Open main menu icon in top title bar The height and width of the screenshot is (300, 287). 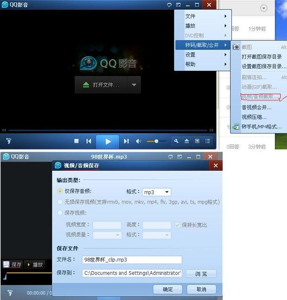click(178, 5)
